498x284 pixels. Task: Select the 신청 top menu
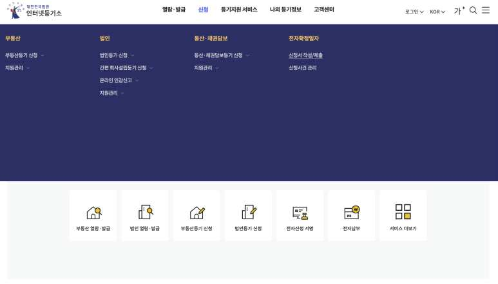click(x=203, y=10)
